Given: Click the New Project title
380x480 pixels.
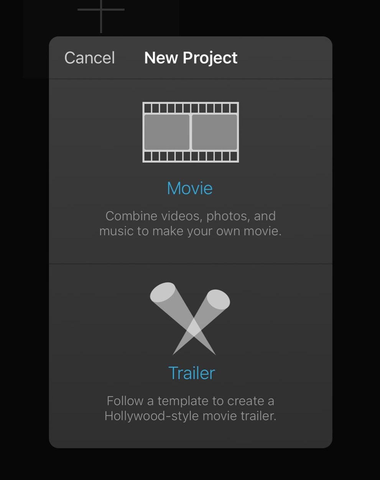Looking at the screenshot, I should pos(191,58).
